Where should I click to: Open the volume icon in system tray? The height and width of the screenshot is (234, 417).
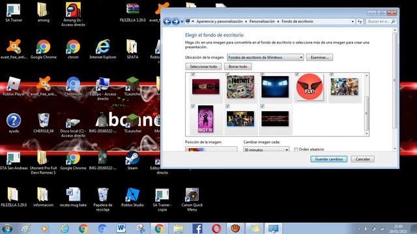366,229
